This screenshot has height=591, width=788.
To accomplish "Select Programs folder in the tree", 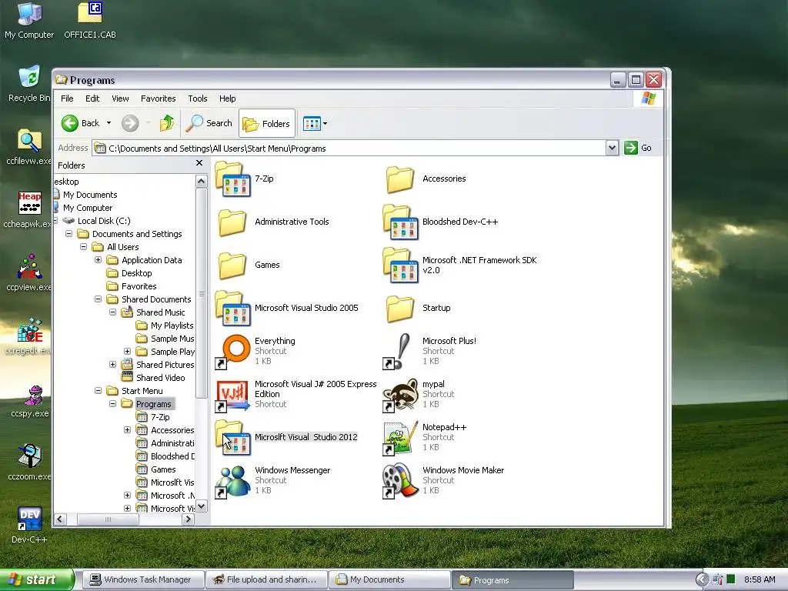I will [x=153, y=404].
